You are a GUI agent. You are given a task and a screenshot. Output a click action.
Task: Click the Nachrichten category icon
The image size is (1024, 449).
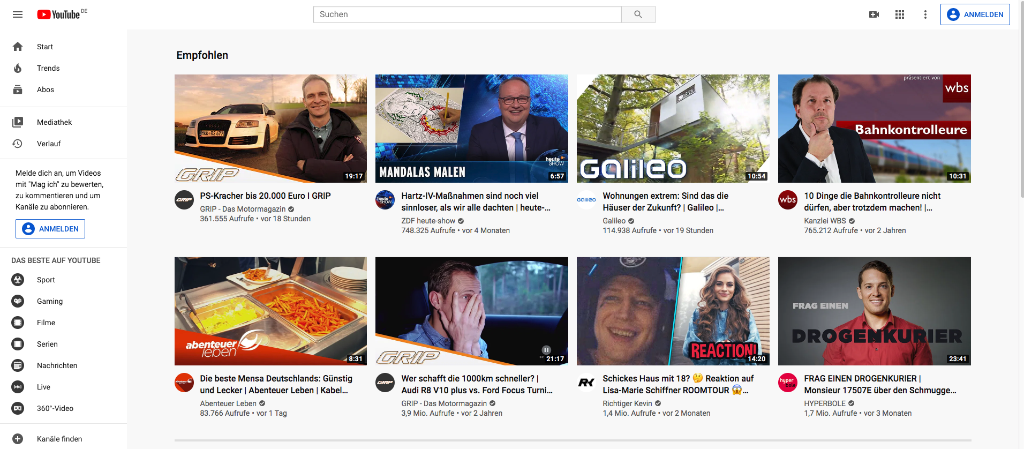18,365
